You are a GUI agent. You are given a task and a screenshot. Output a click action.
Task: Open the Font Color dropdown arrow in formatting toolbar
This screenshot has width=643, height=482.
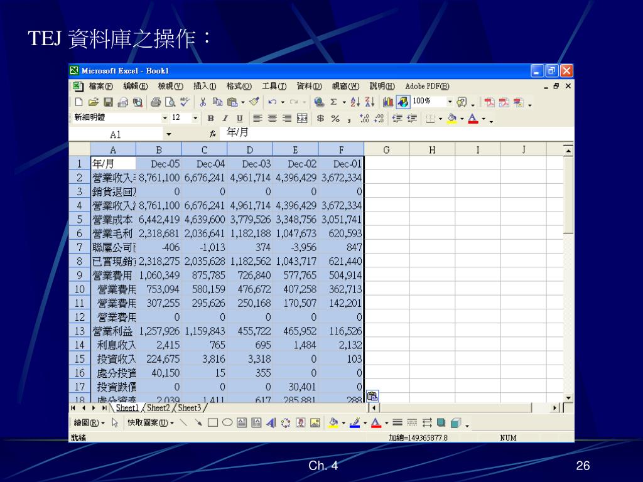coord(484,119)
